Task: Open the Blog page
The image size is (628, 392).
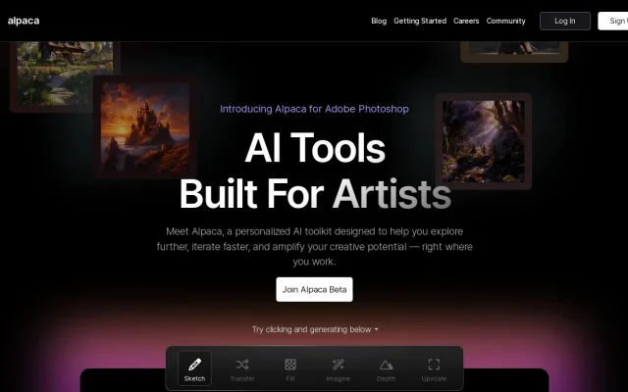Action: coord(379,21)
